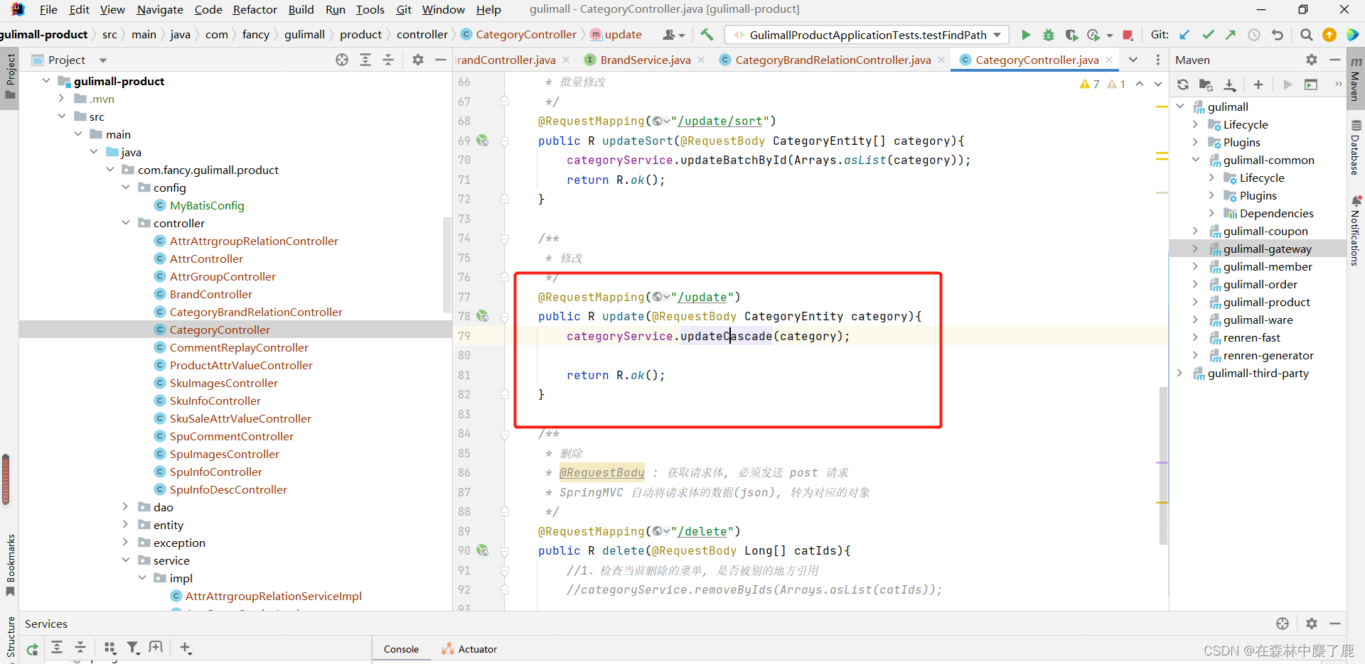1365x664 pixels.
Task: Click the Build project hammer icon
Action: tap(707, 35)
